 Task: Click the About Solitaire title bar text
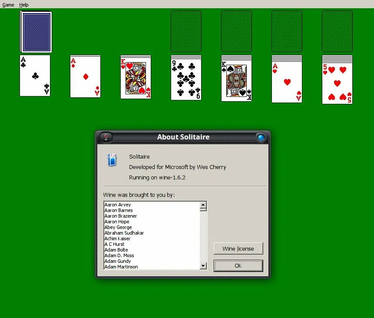point(183,137)
